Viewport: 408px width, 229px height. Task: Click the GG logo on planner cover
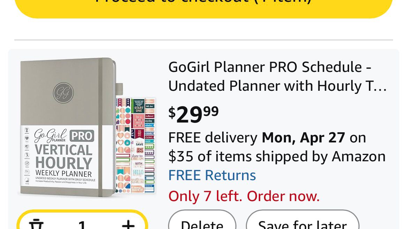[x=63, y=93]
